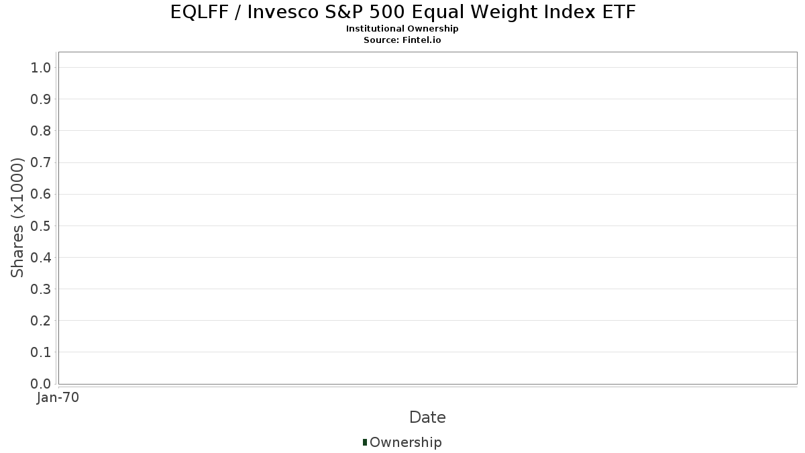This screenshot has width=805, height=453.
Task: Click the 1.0 y-axis tick label
Action: [x=41, y=67]
